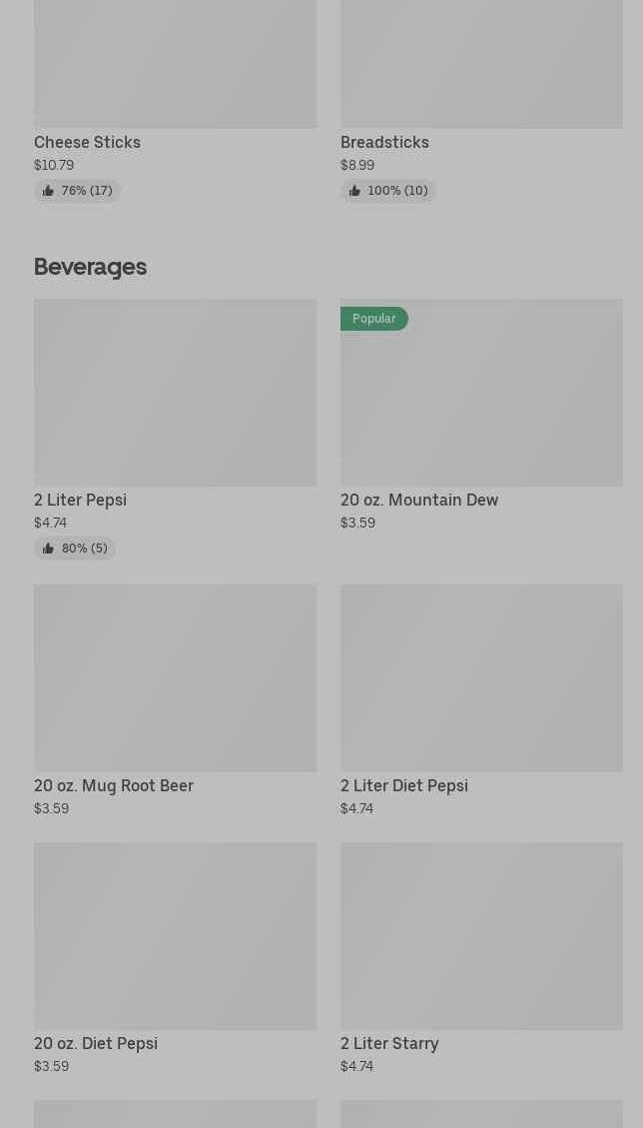The height and width of the screenshot is (1128, 643).
Task: Click the thumbs-up icon under Cheese Sticks
Action: [48, 191]
